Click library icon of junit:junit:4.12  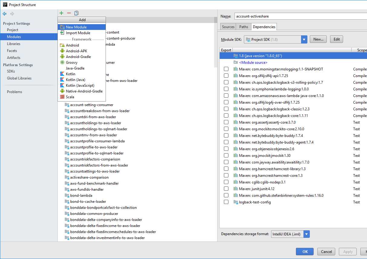tap(236, 189)
